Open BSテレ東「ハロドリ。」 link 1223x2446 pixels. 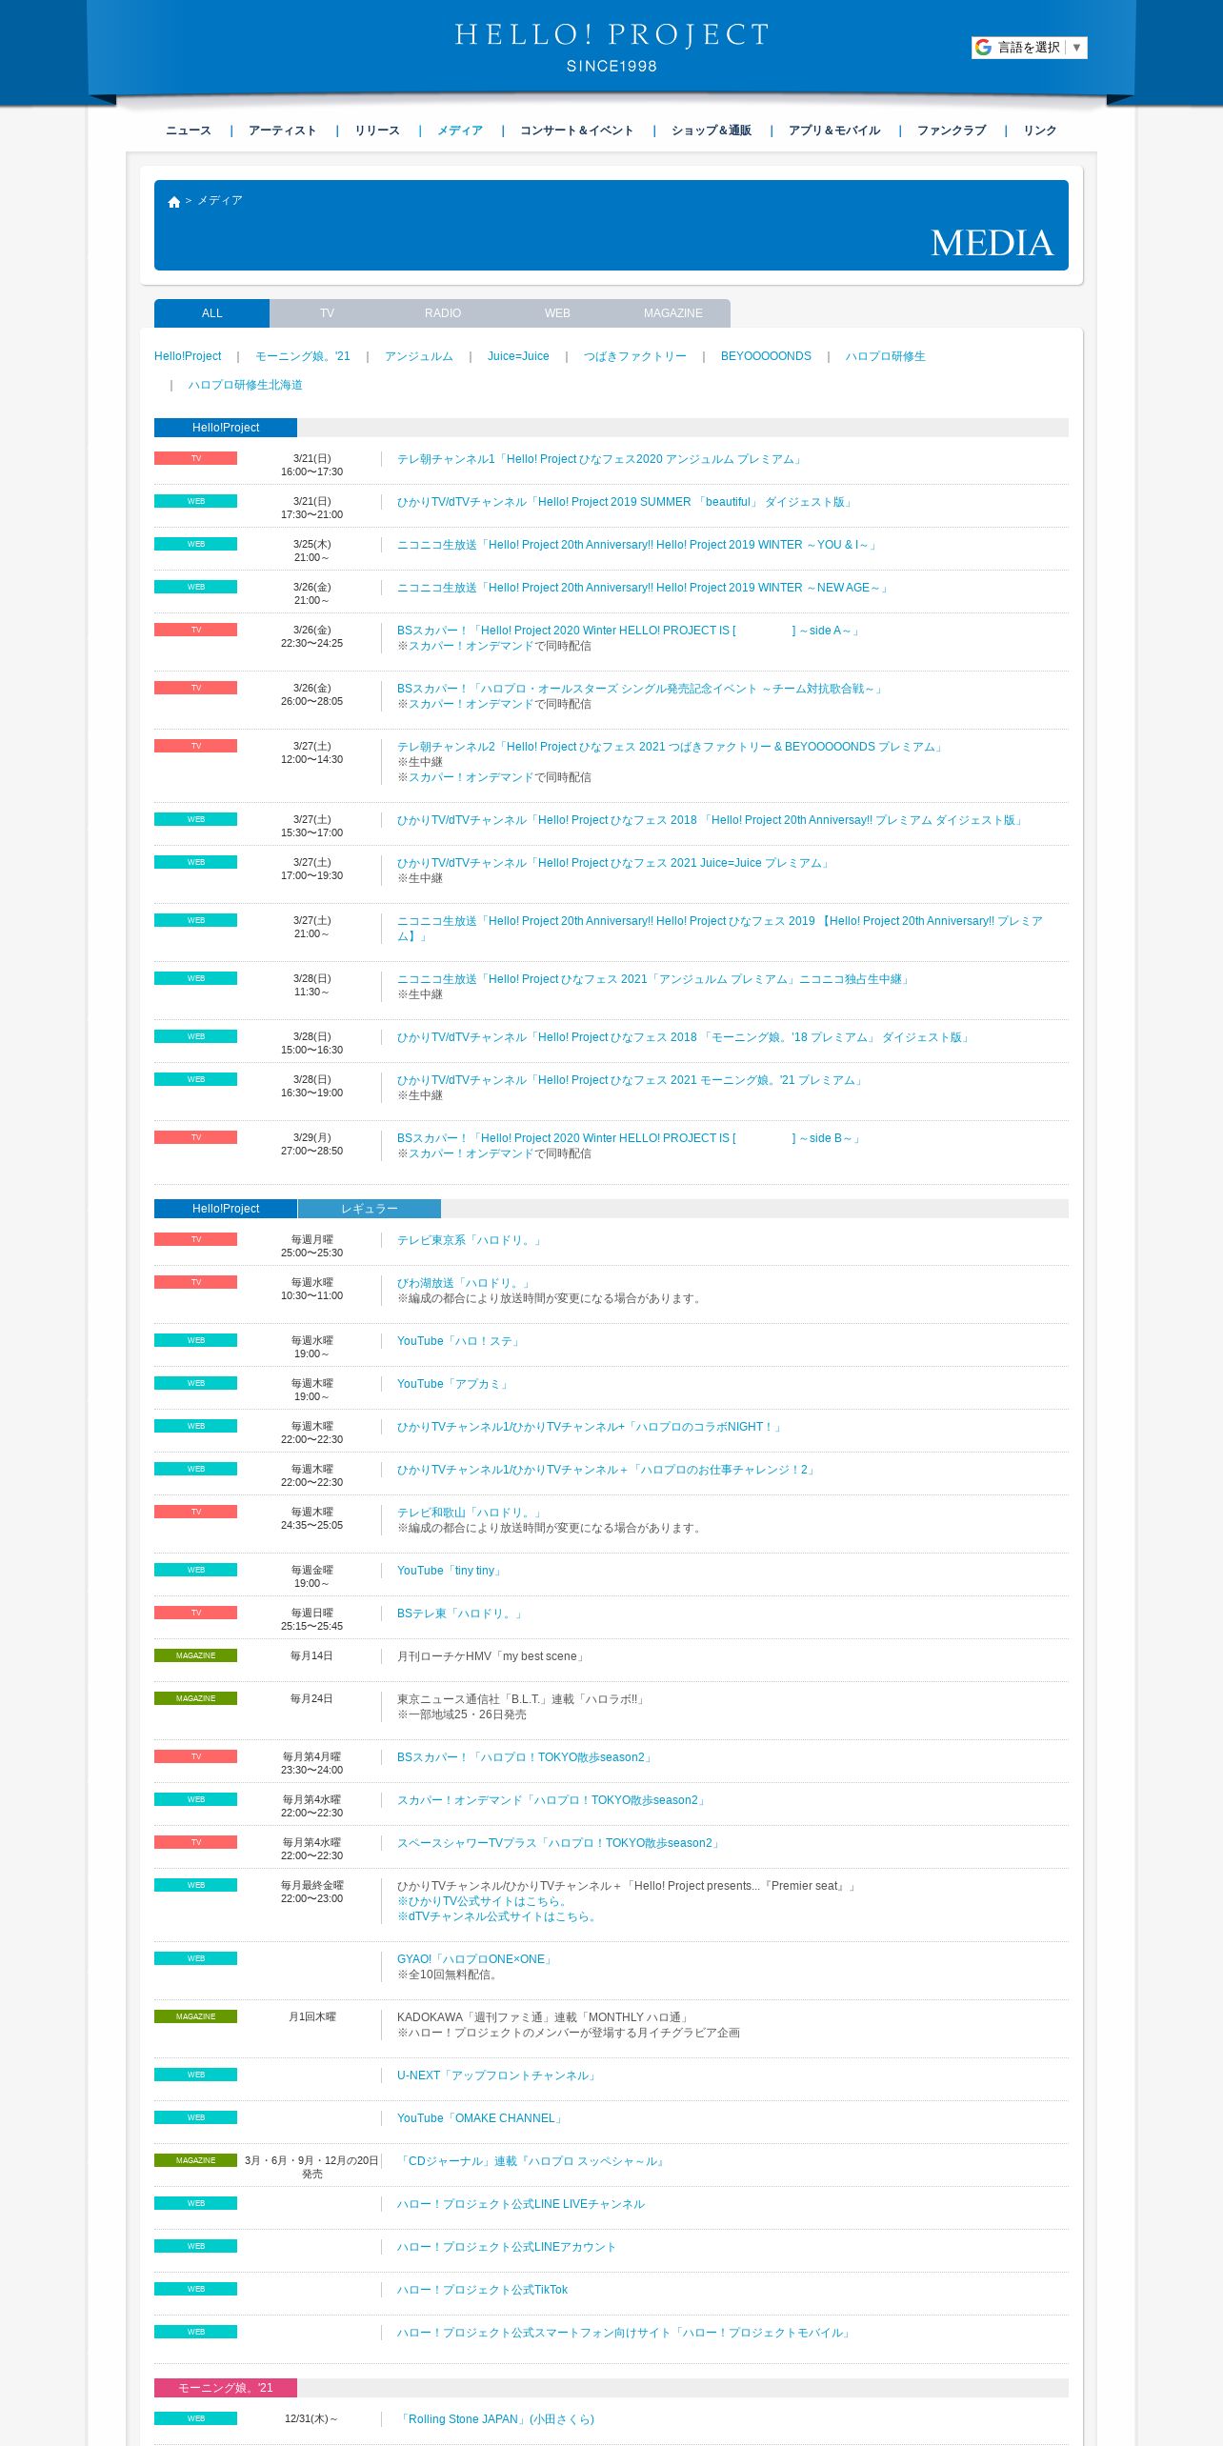point(461,1614)
